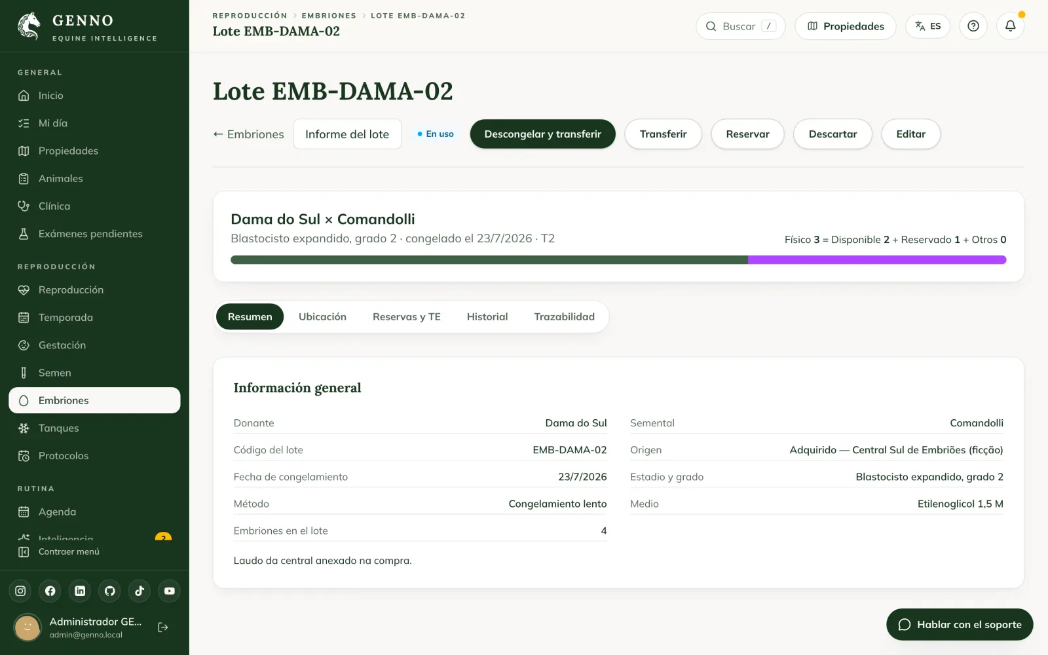
Task: Click the purple Reservado bar segment
Action: point(877,260)
